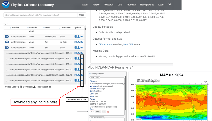This screenshot has height=121, width=212.
Task: Open the People menu
Action: pos(96,5)
